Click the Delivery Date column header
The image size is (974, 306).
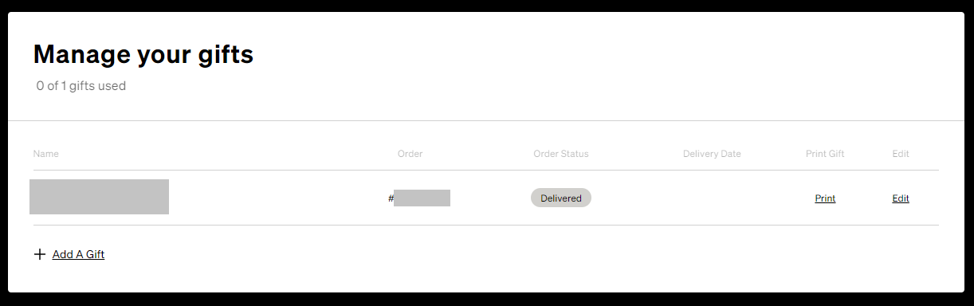pyautogui.click(x=712, y=154)
